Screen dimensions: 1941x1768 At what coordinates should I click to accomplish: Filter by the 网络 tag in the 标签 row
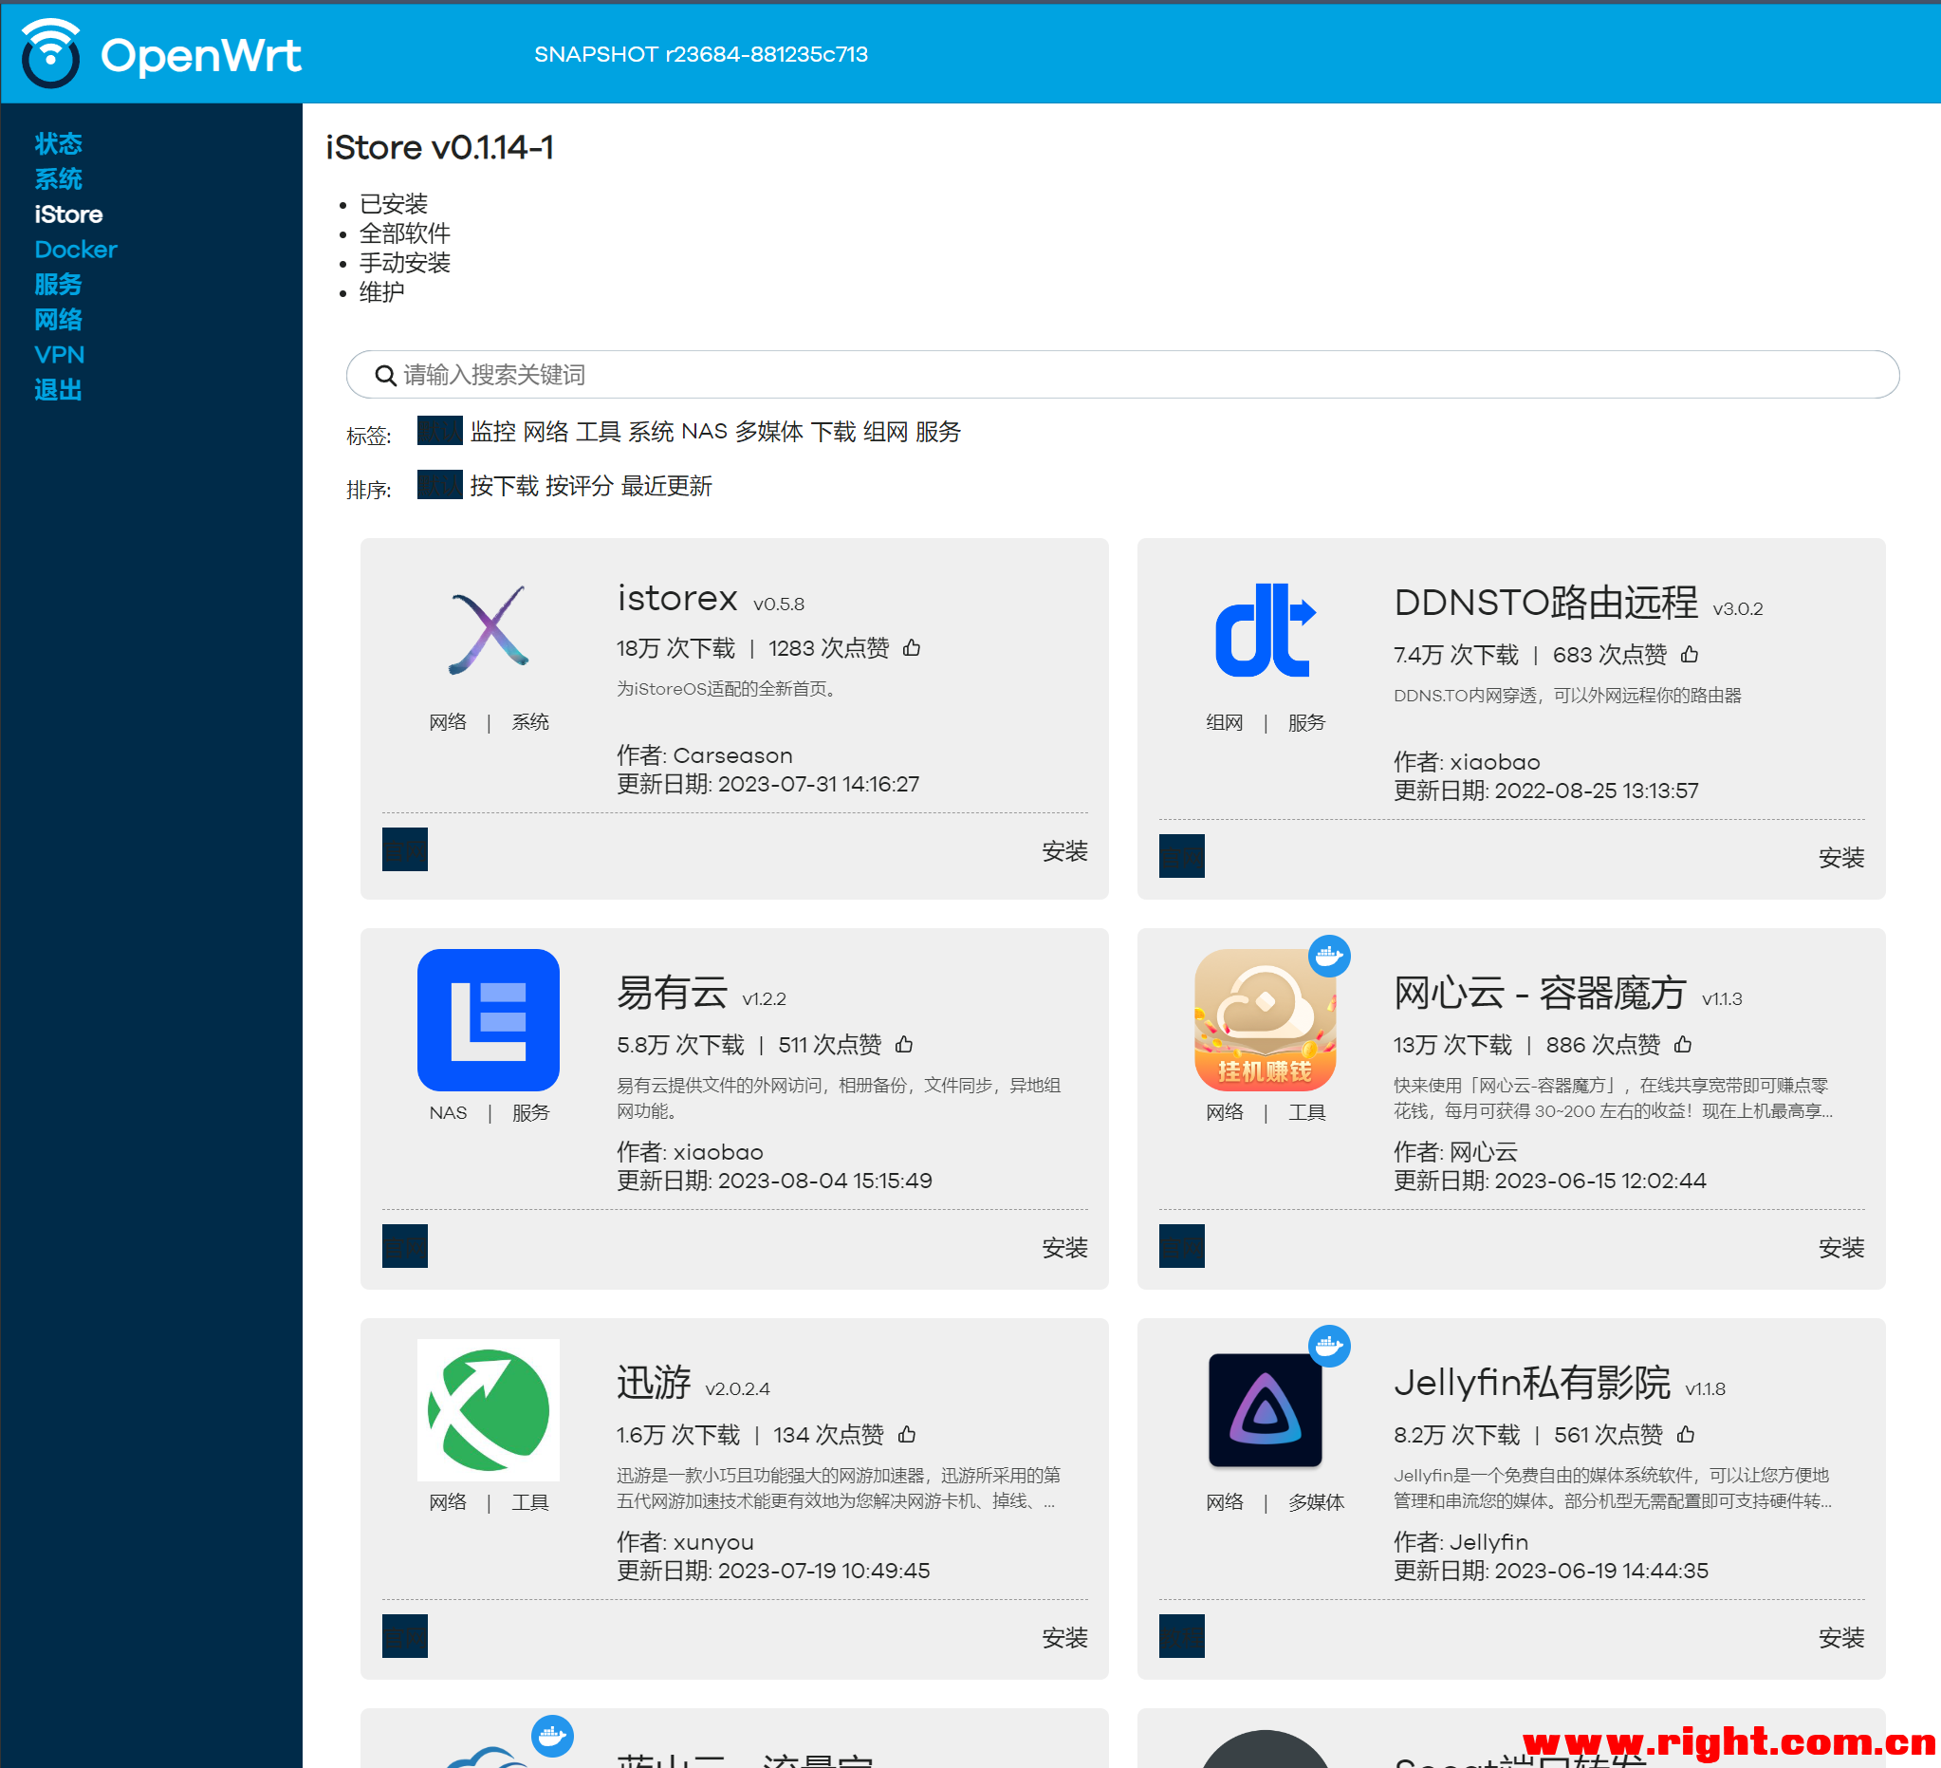(545, 432)
